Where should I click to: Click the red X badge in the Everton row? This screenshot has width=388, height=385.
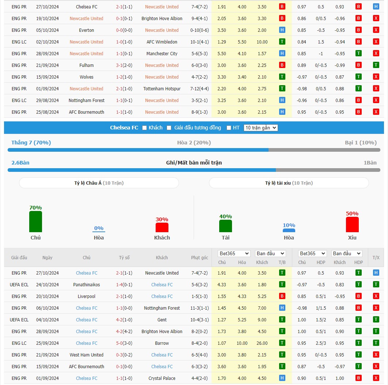(x=376, y=30)
